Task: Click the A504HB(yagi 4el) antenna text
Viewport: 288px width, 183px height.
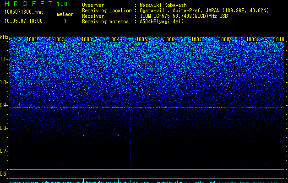Action: 162,22
